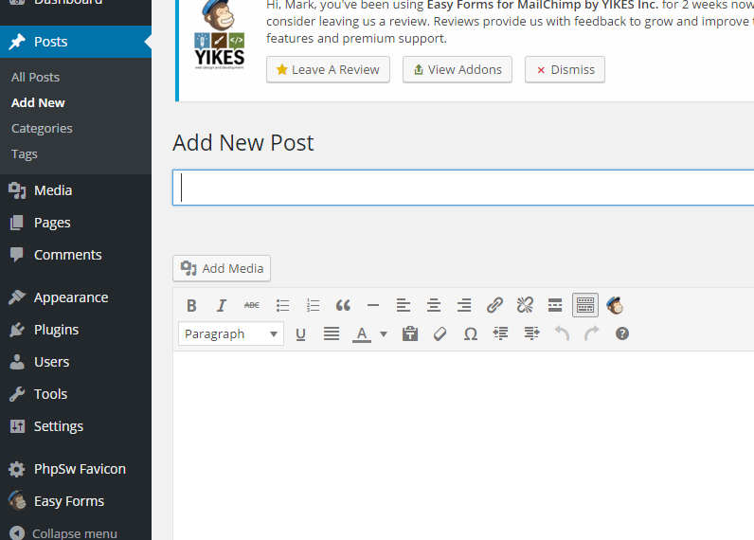Toggle bold formatting in editor toolbar

[191, 305]
